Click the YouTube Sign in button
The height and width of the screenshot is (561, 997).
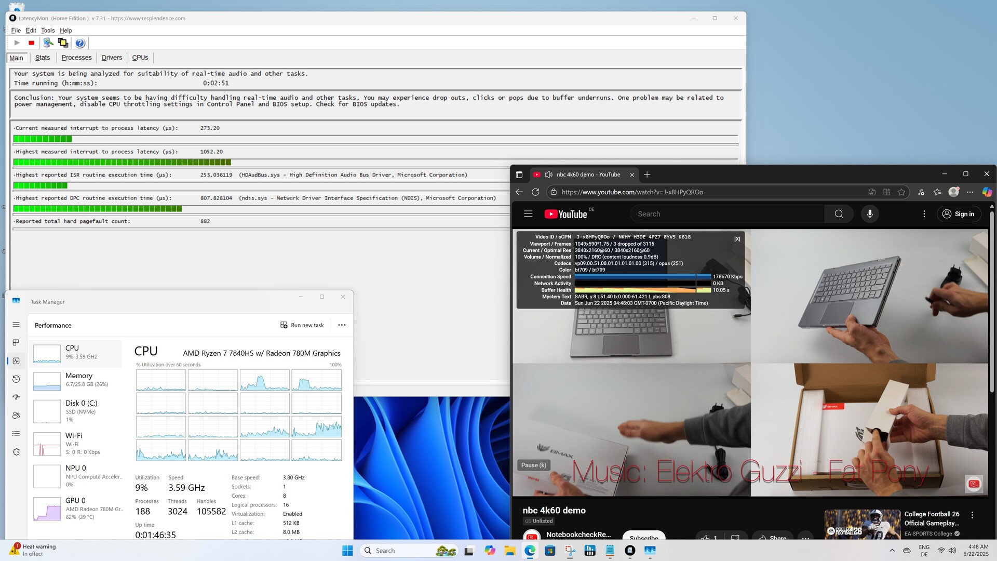coord(959,214)
